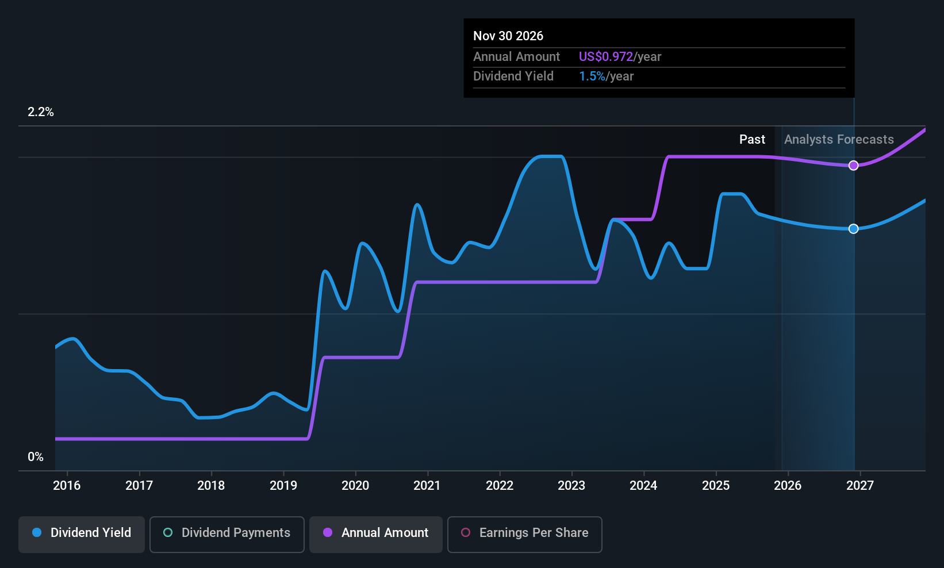
Task: Select the blue Dividend Yield data point
Action: pyautogui.click(x=854, y=229)
